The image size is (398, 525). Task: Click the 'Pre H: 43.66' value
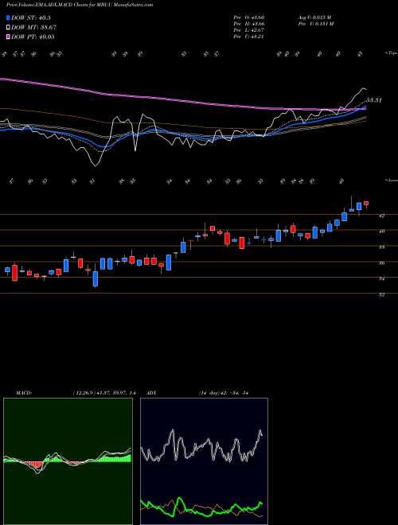pos(248,23)
